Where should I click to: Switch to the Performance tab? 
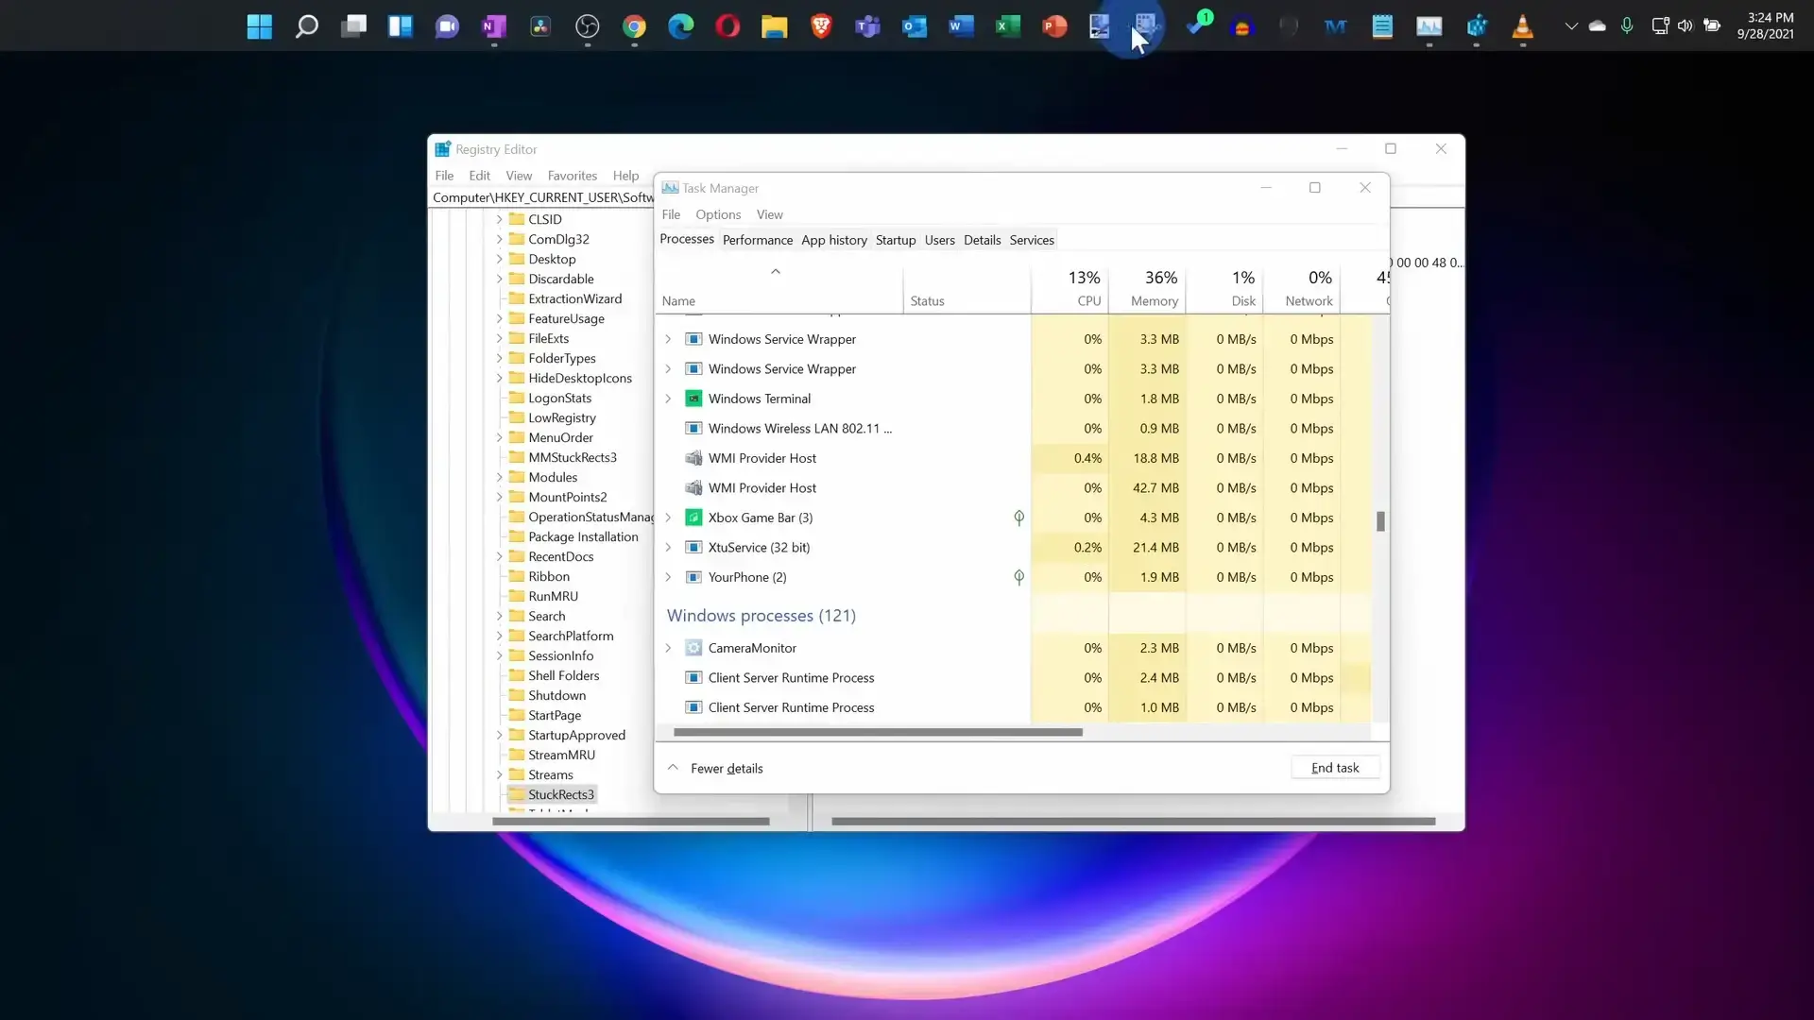point(757,240)
